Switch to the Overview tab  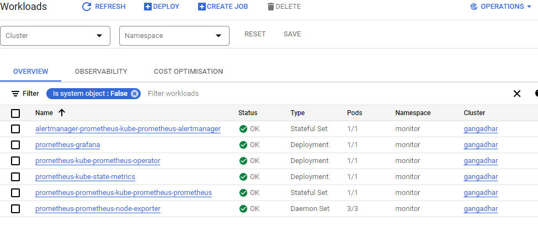tap(30, 72)
